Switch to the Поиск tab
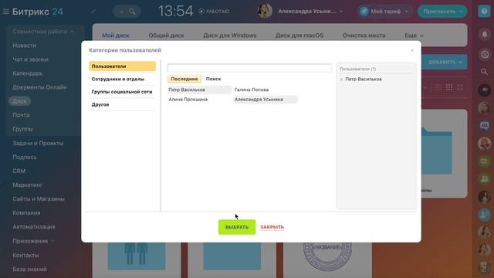The height and width of the screenshot is (278, 494). [x=213, y=79]
